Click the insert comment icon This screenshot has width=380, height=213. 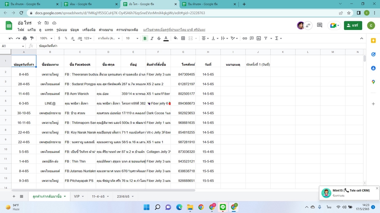[252, 38]
